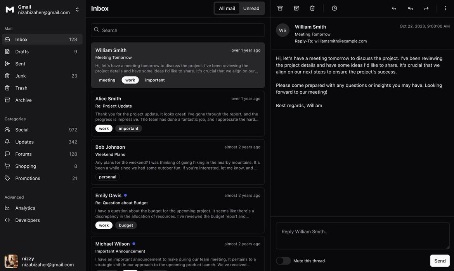The width and height of the screenshot is (454, 271).
Task: Select the All mail tab
Action: pyautogui.click(x=227, y=9)
